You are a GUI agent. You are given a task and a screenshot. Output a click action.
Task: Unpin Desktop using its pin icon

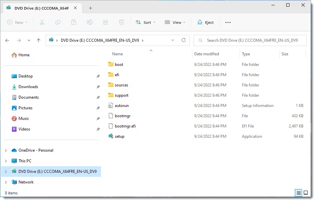[x=98, y=76]
